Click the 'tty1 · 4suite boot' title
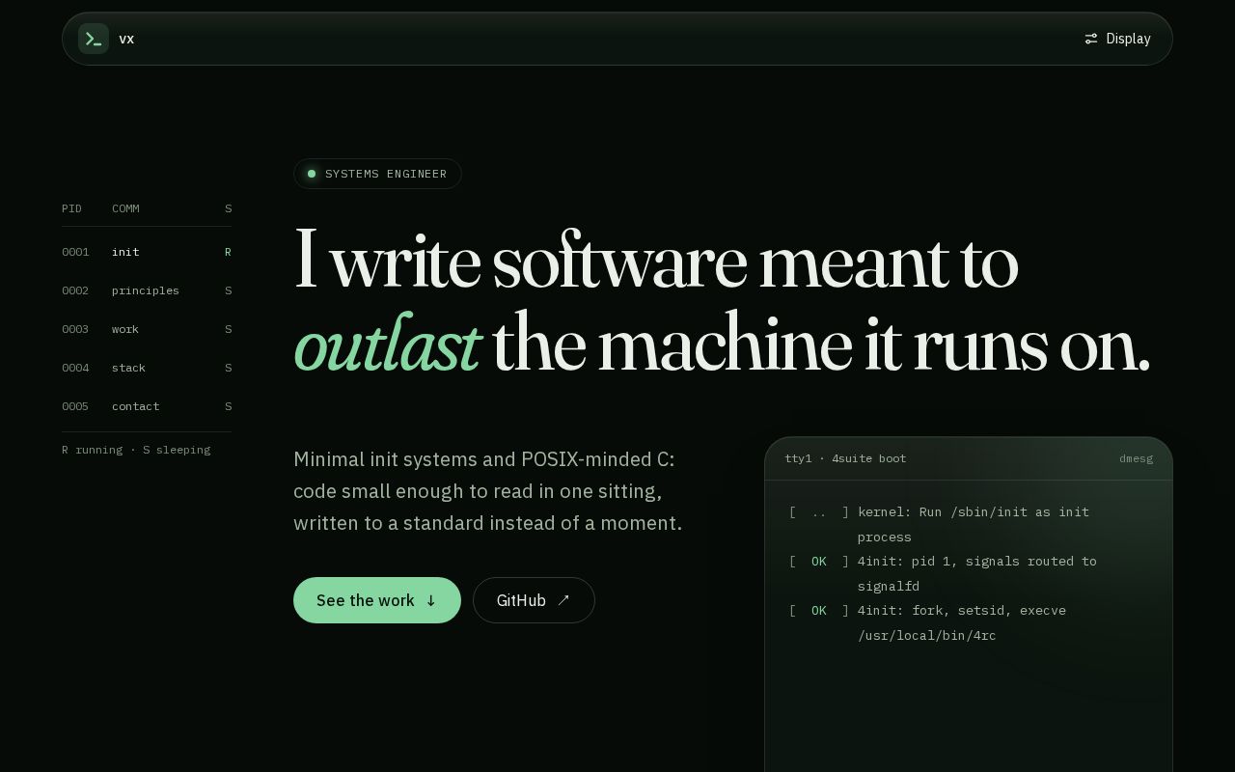The image size is (1235, 772). click(x=845, y=458)
